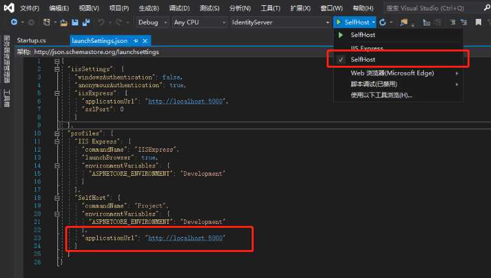Click the decrease indent icon
Image resolution: width=491 pixels, height=278 pixels.
coord(453,23)
